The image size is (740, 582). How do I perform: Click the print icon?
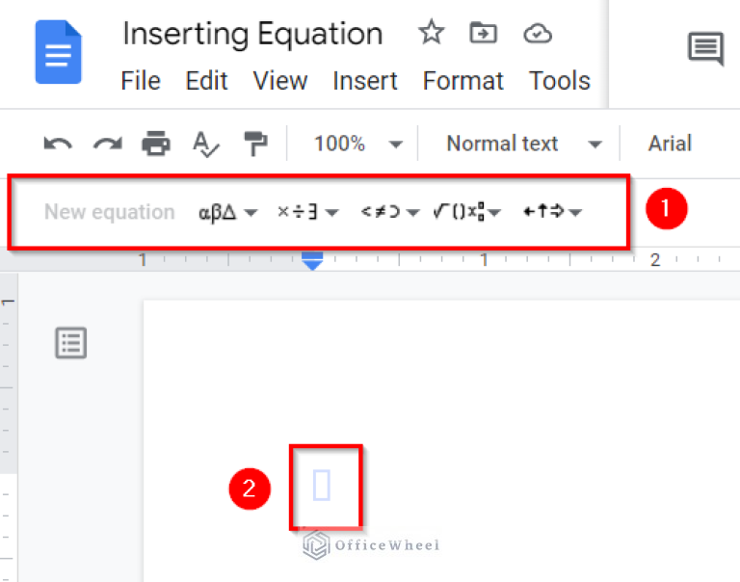pyautogui.click(x=155, y=145)
